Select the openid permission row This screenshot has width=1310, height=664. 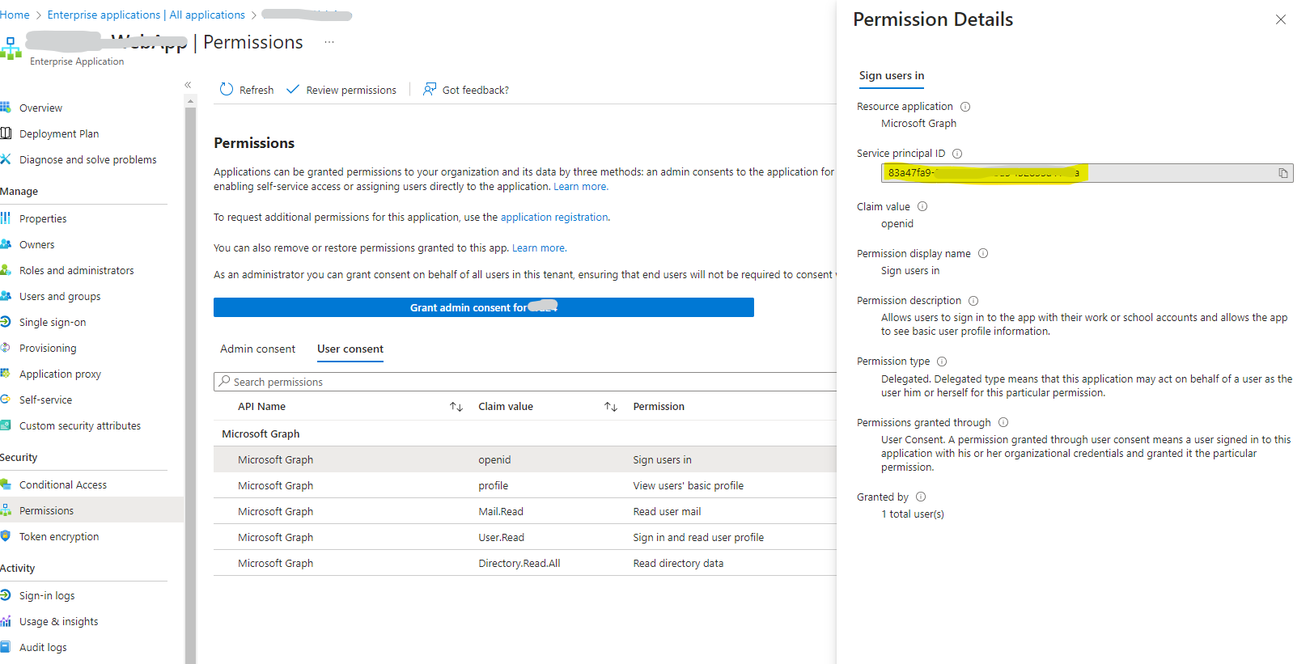click(525, 459)
